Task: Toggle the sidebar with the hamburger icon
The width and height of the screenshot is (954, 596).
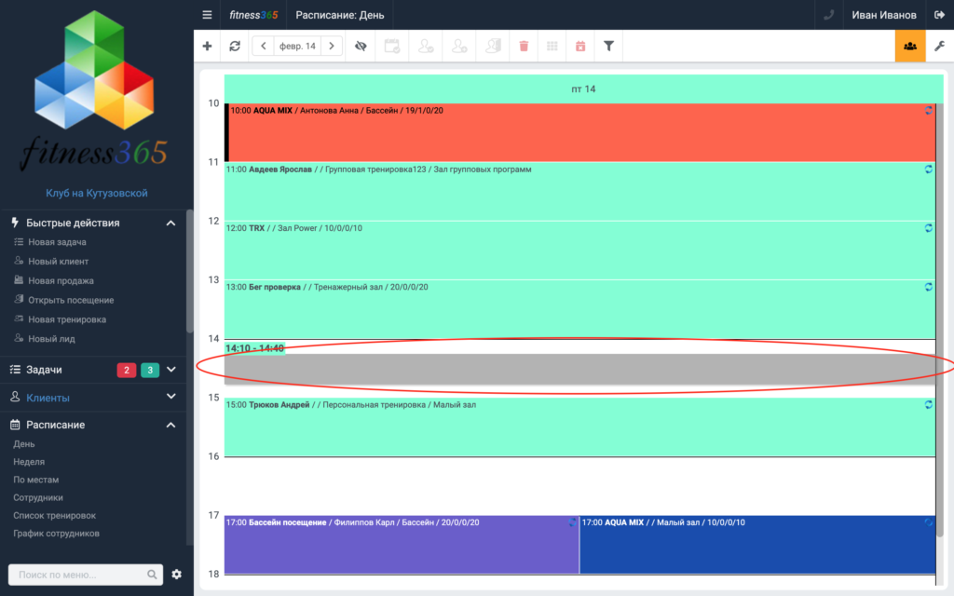Action: click(x=208, y=15)
